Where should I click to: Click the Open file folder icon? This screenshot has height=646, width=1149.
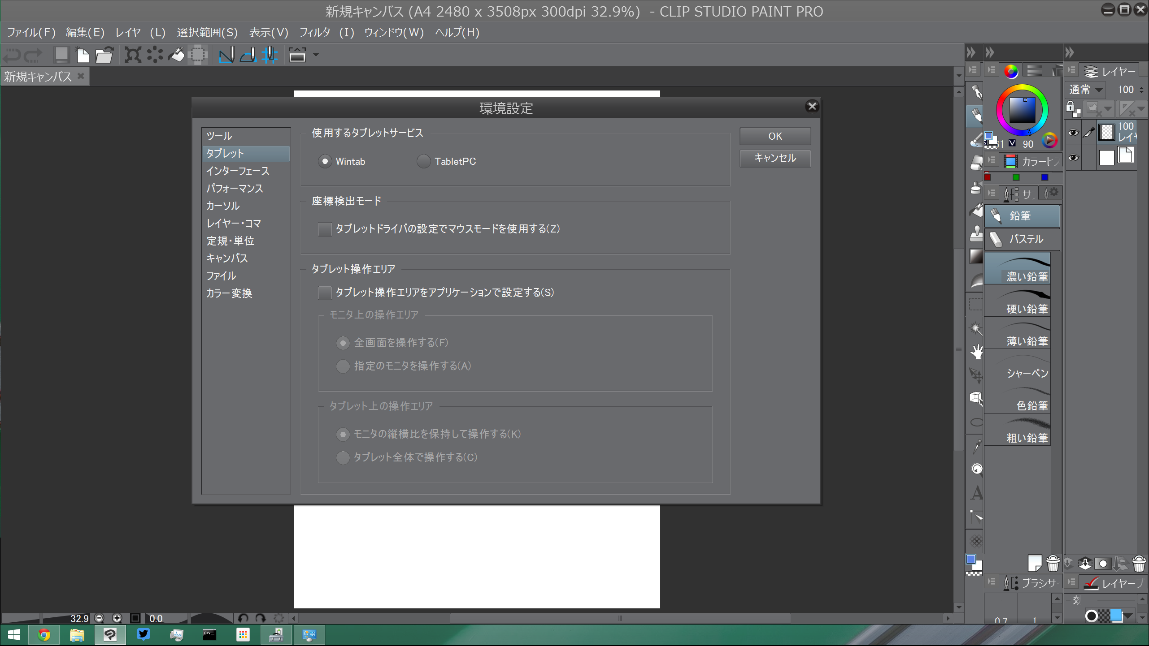click(x=104, y=55)
